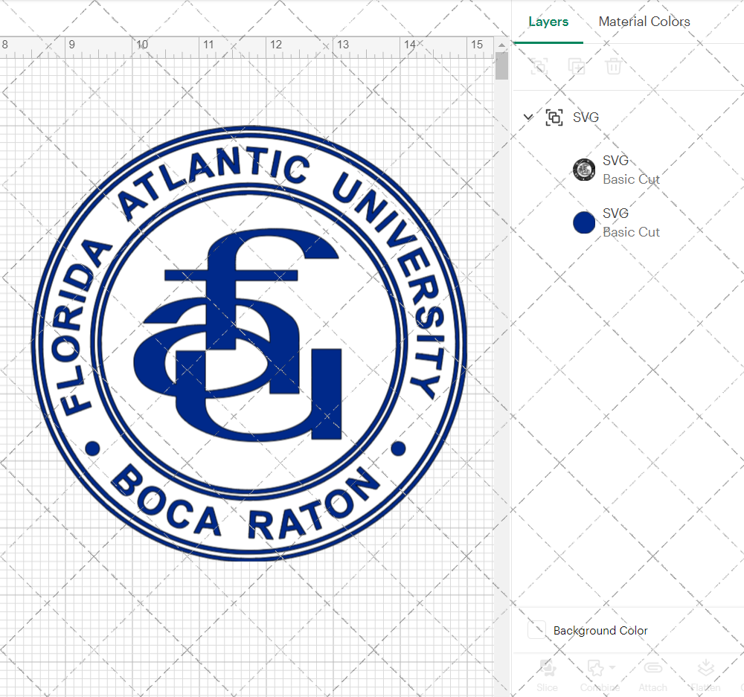The width and height of the screenshot is (744, 697).
Task: Select the seal thumbnail SVG layer
Action: coord(583,170)
